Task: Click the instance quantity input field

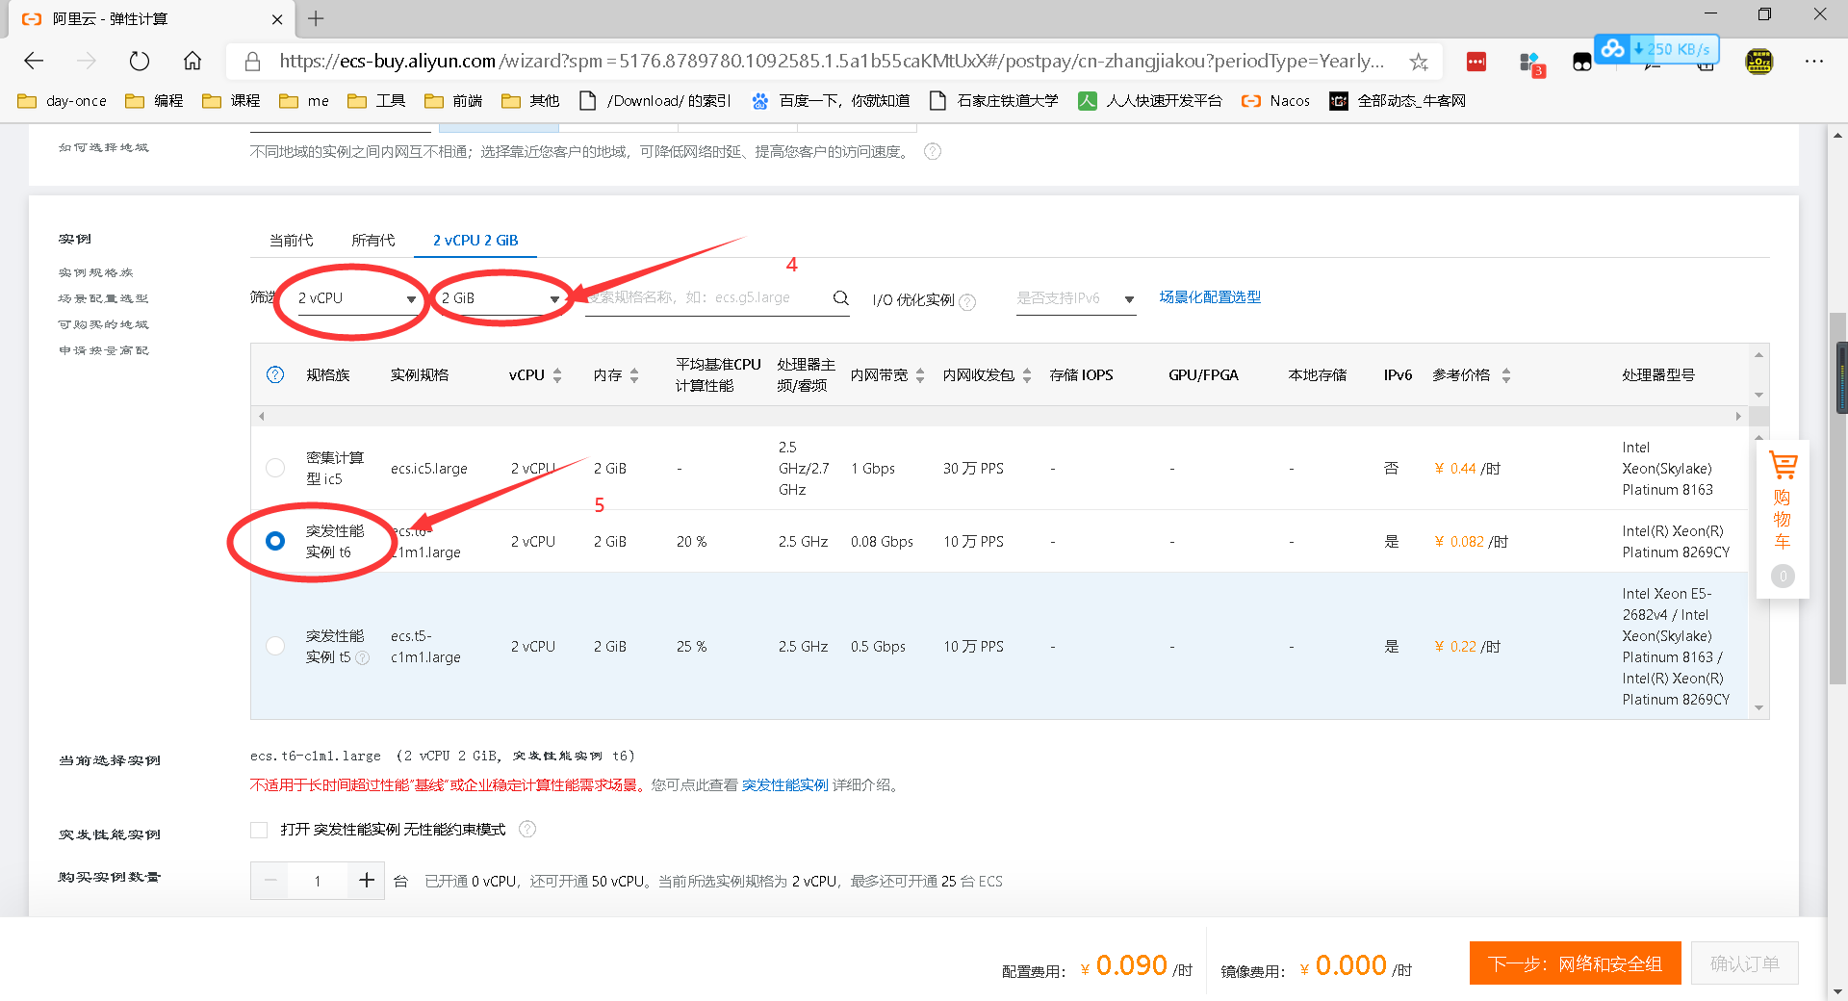Action: coord(318,881)
